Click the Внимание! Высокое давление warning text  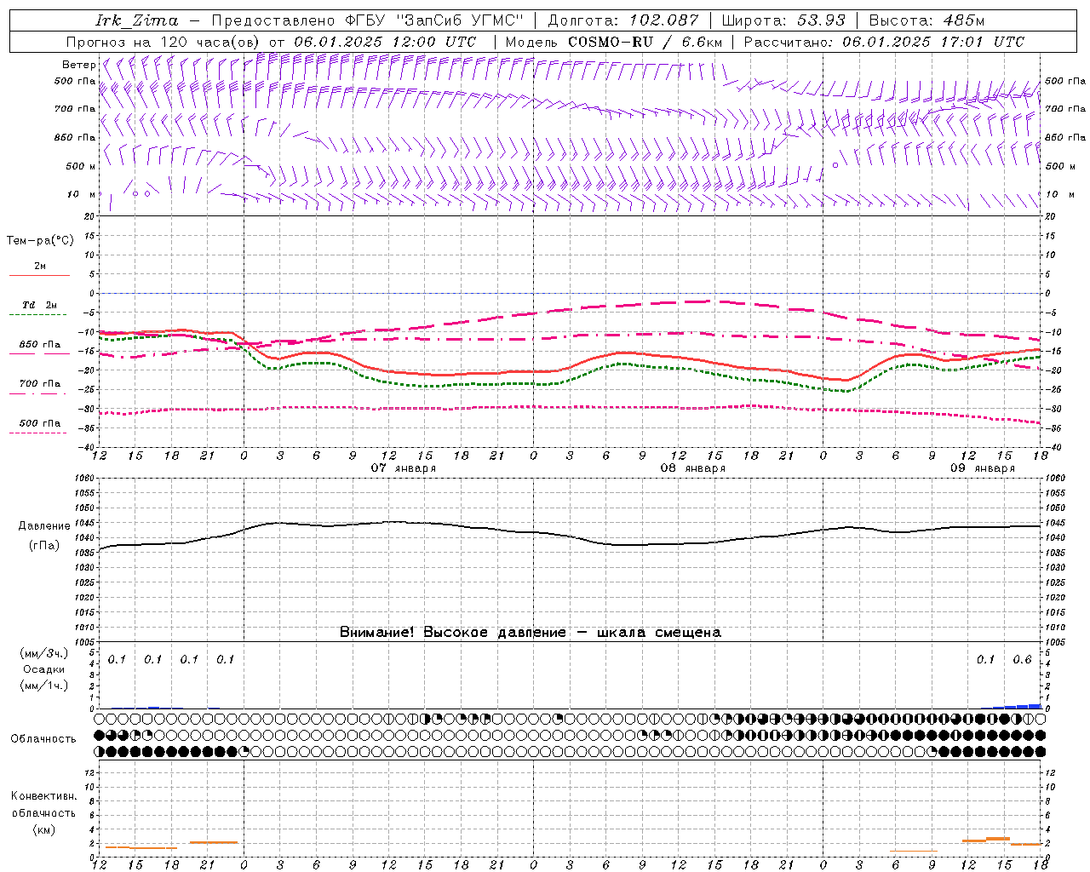pos(530,632)
